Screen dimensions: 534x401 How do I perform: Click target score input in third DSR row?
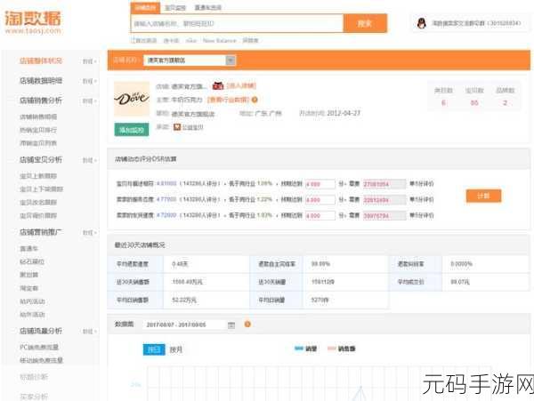[x=320, y=216]
